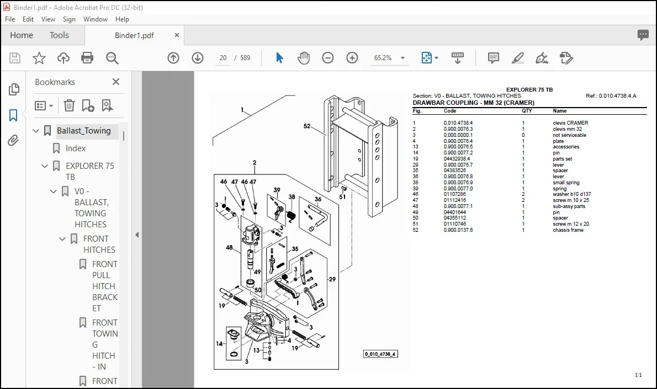Add a sticky note comment
This screenshot has height=389, width=657.
(493, 58)
